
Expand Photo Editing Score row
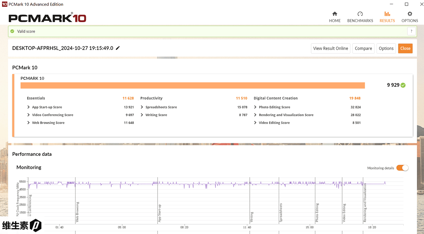pos(255,107)
